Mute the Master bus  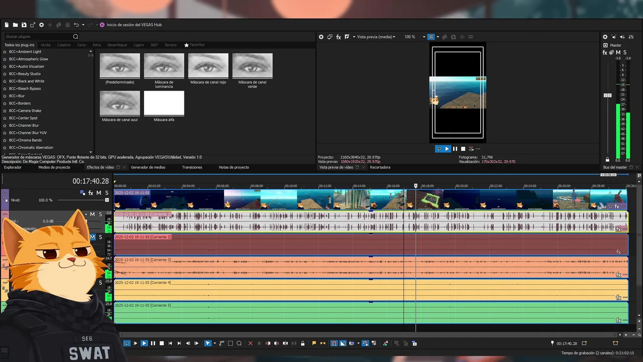(618, 52)
